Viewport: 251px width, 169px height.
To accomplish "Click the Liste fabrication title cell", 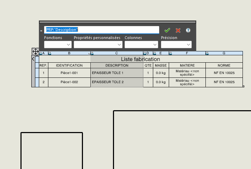I will coord(141,59).
